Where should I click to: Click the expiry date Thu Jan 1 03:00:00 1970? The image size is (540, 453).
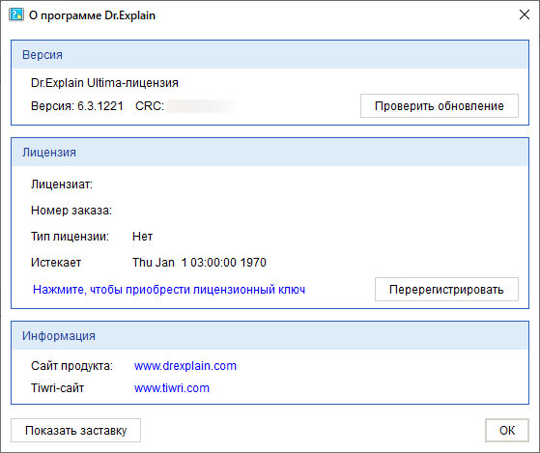point(199,263)
